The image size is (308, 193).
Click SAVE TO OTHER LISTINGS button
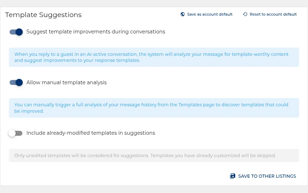(x=263, y=176)
